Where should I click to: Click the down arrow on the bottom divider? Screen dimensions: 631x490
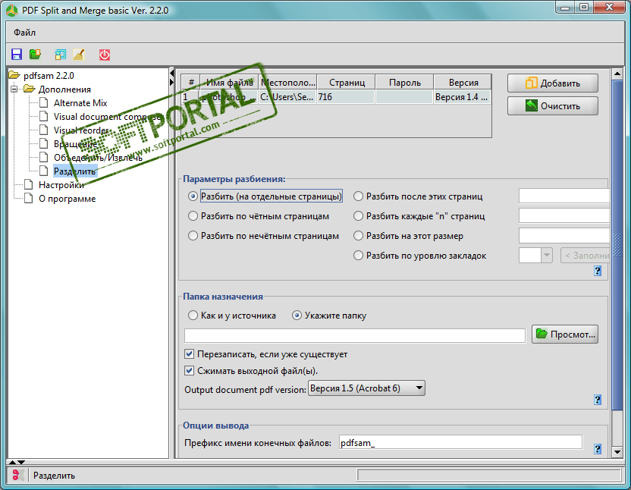point(21,462)
